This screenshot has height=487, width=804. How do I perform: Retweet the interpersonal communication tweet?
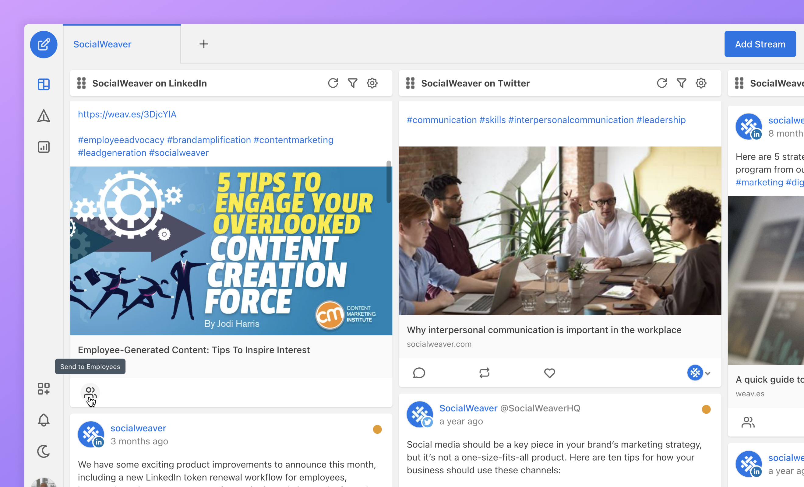pyautogui.click(x=484, y=373)
